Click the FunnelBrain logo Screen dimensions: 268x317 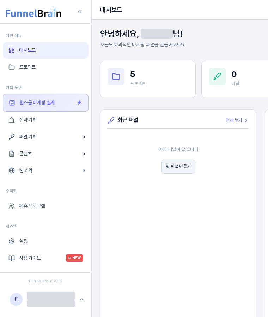33,12
